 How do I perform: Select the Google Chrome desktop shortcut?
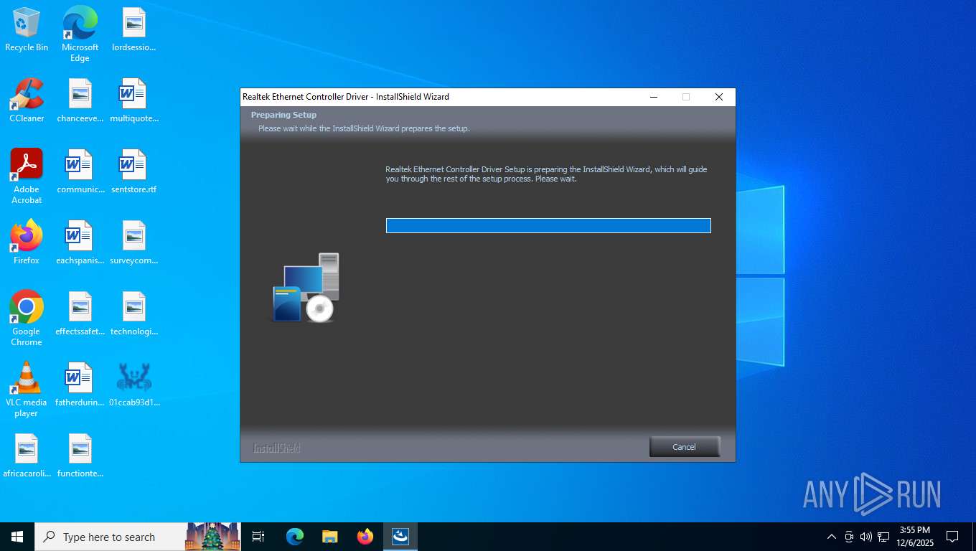(27, 319)
